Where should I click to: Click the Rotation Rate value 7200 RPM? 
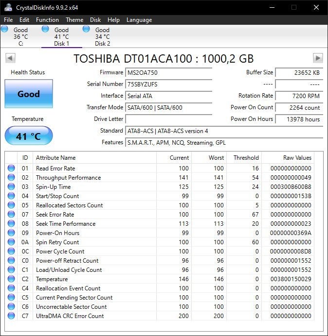(299, 96)
